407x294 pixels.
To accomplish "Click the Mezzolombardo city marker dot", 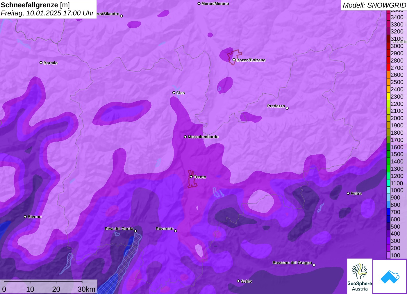I will tap(185, 137).
